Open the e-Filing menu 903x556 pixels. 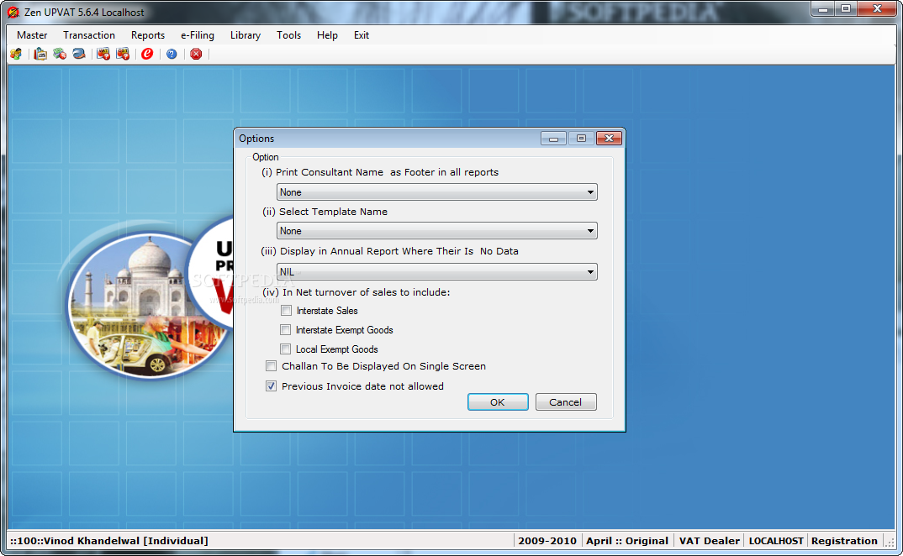click(198, 35)
